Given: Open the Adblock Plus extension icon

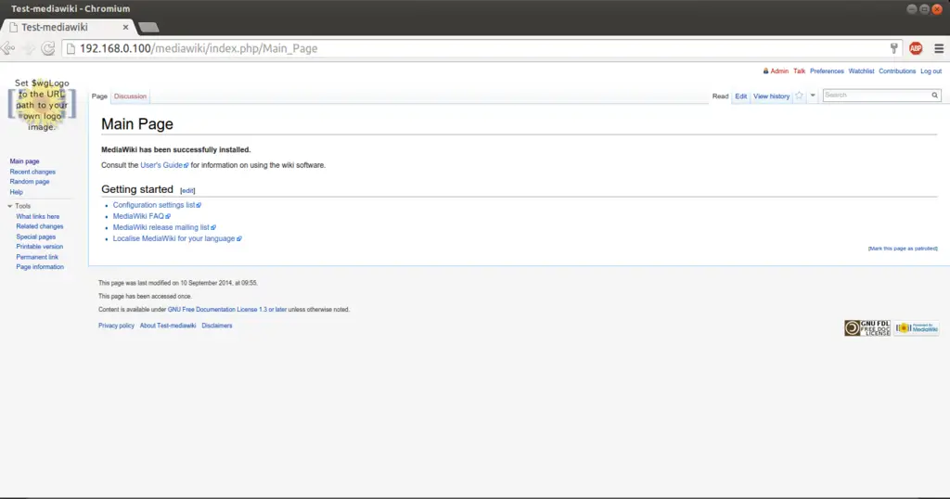Looking at the screenshot, I should click(916, 48).
